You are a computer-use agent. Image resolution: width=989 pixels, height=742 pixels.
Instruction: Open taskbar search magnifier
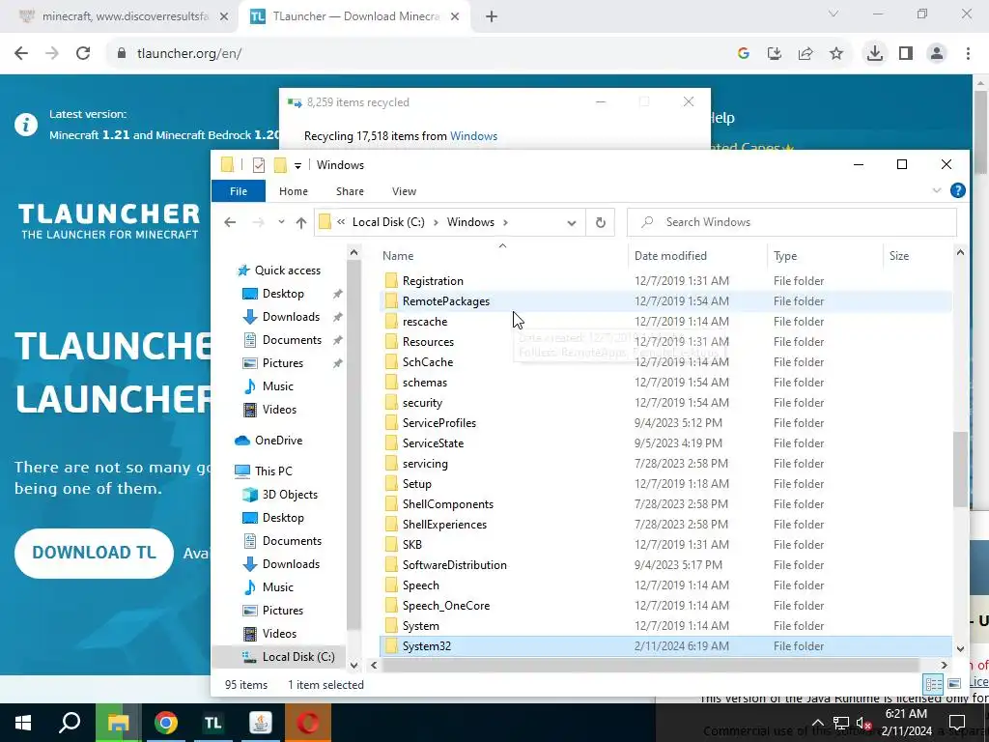click(x=70, y=723)
